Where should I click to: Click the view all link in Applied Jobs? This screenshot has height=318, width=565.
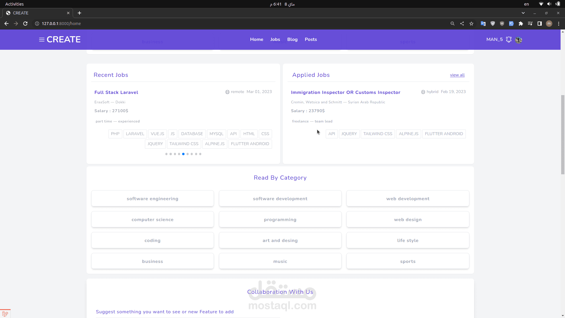tap(457, 75)
